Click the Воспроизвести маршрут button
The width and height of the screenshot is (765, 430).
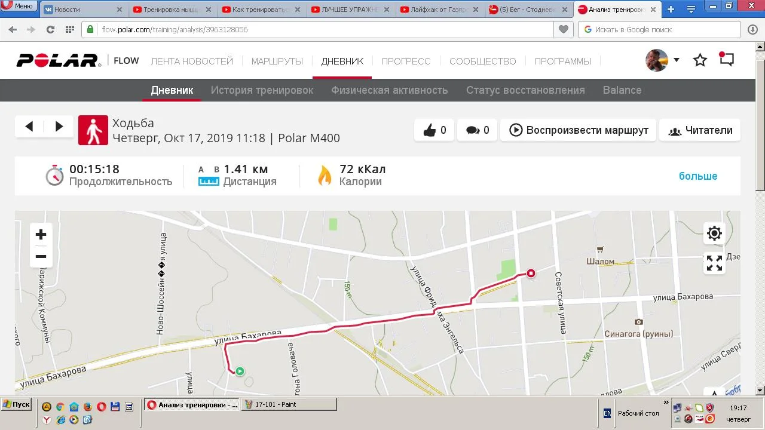tap(578, 130)
